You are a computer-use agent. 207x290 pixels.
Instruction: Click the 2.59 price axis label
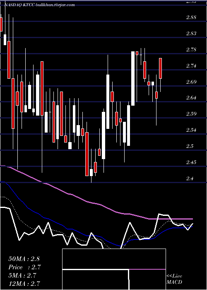(191, 114)
